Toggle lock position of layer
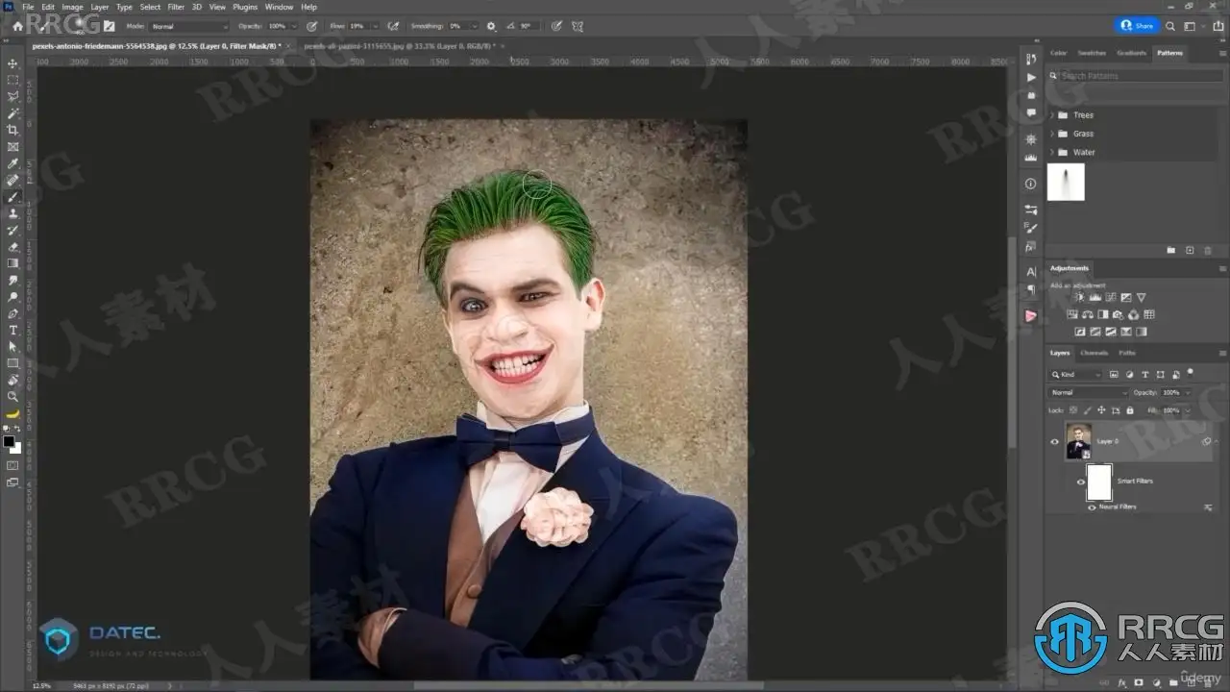Viewport: 1230px width, 692px height. point(1101,410)
